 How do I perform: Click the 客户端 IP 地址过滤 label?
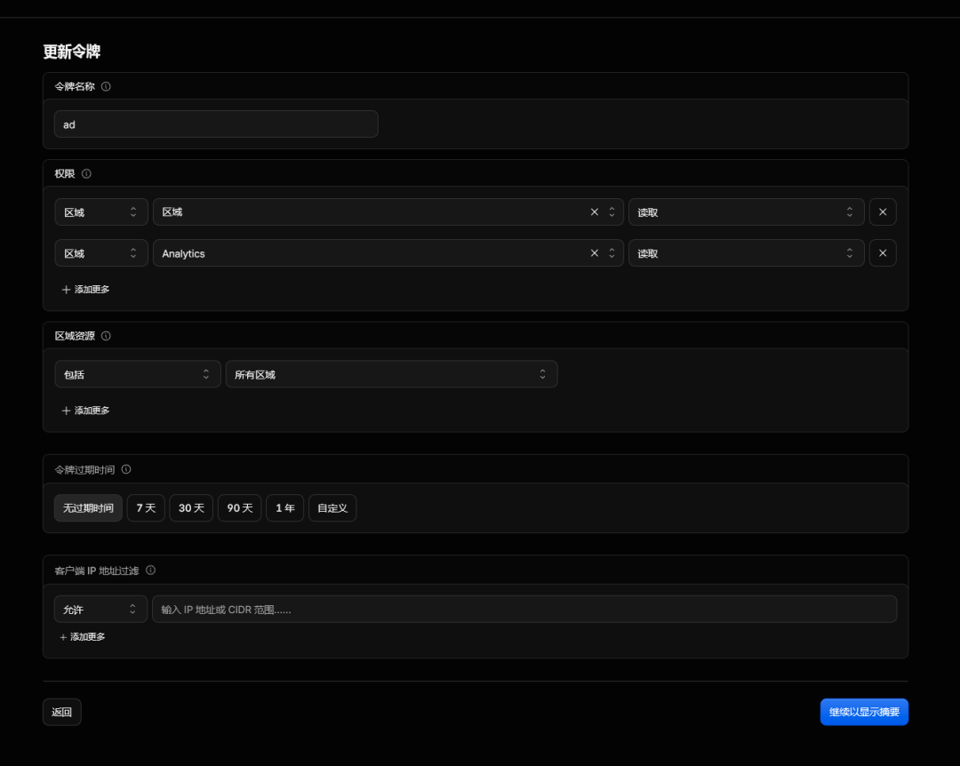click(x=97, y=571)
